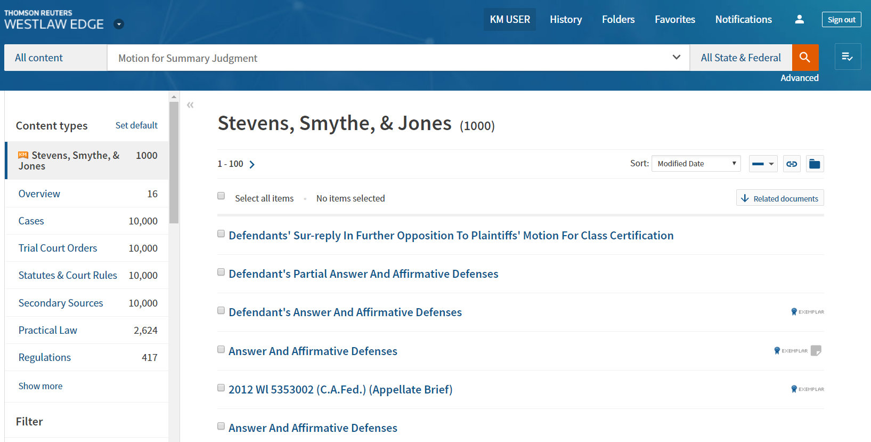The height and width of the screenshot is (442, 871).
Task: Click Exemplar badge on Defendant's Answer row
Action: [808, 312]
